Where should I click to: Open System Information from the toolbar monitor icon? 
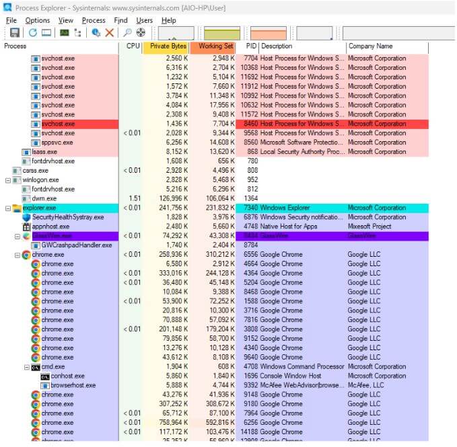coord(46,32)
